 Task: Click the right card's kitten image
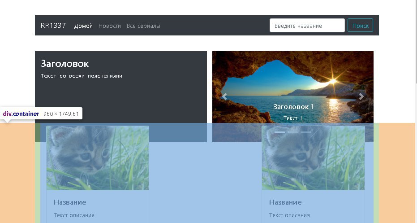pyautogui.click(x=313, y=158)
